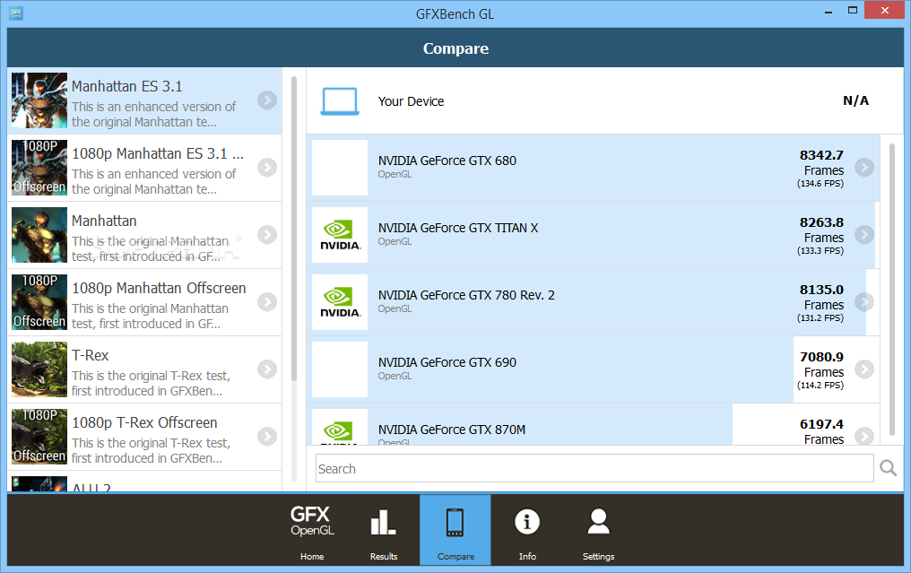The width and height of the screenshot is (911, 573).
Task: Click blank logo tile of GTX 680
Action: coord(340,168)
